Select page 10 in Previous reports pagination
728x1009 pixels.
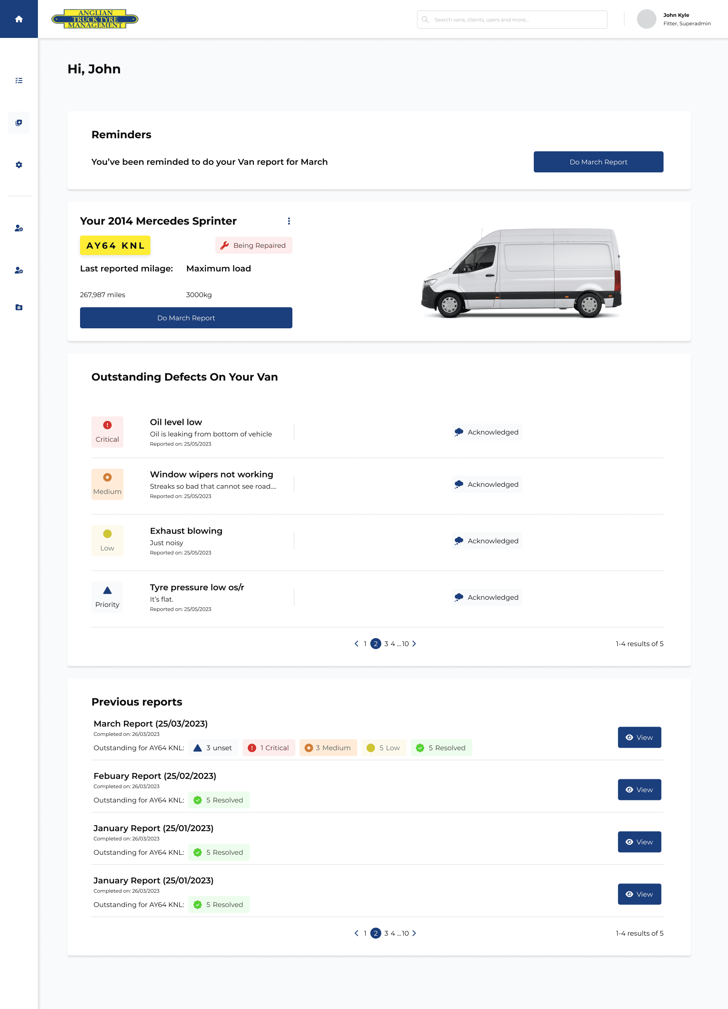(405, 933)
